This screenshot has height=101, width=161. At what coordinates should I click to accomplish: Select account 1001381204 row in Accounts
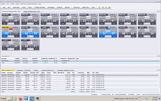80,61
